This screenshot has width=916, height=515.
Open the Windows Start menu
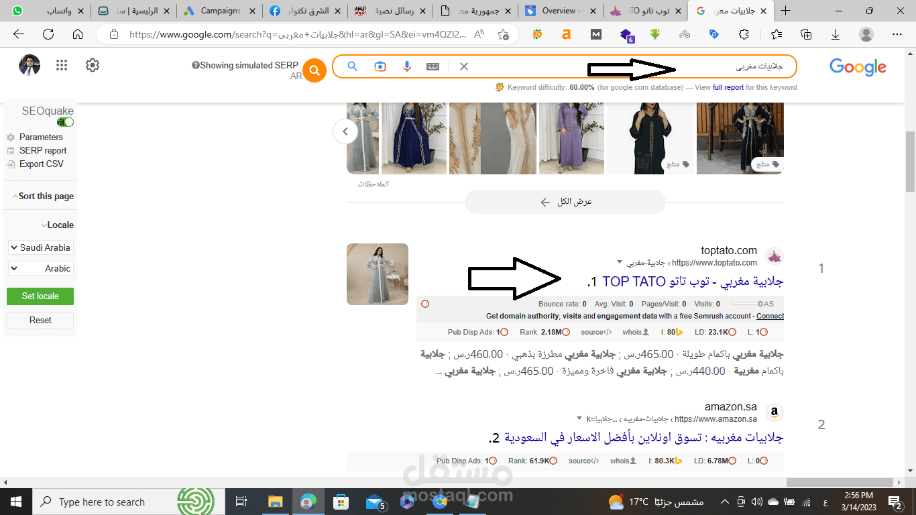click(x=16, y=502)
